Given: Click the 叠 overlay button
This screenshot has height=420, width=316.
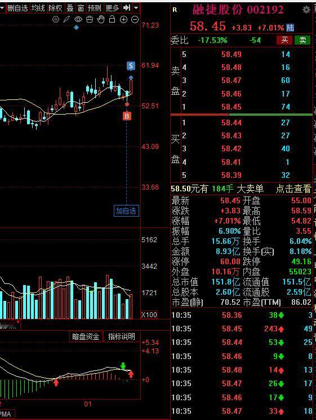Looking at the screenshot, I should click(x=70, y=8).
